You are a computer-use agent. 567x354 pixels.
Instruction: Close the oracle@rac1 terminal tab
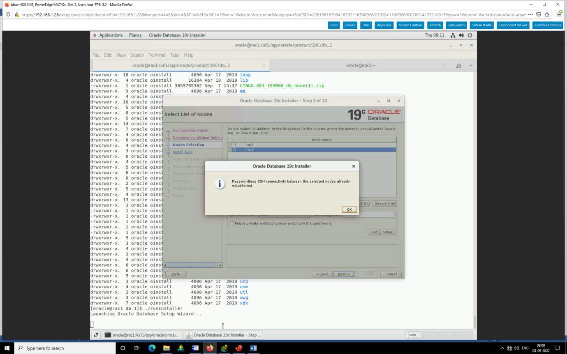click(264, 65)
